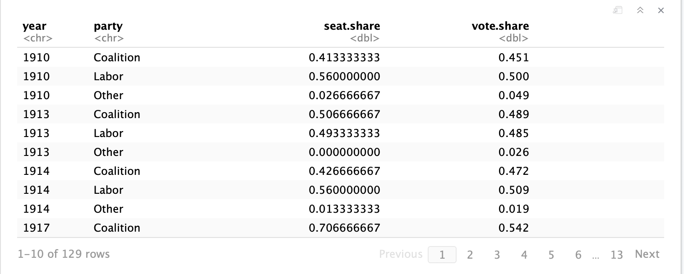
Task: Click the Previous page link
Action: 401,254
